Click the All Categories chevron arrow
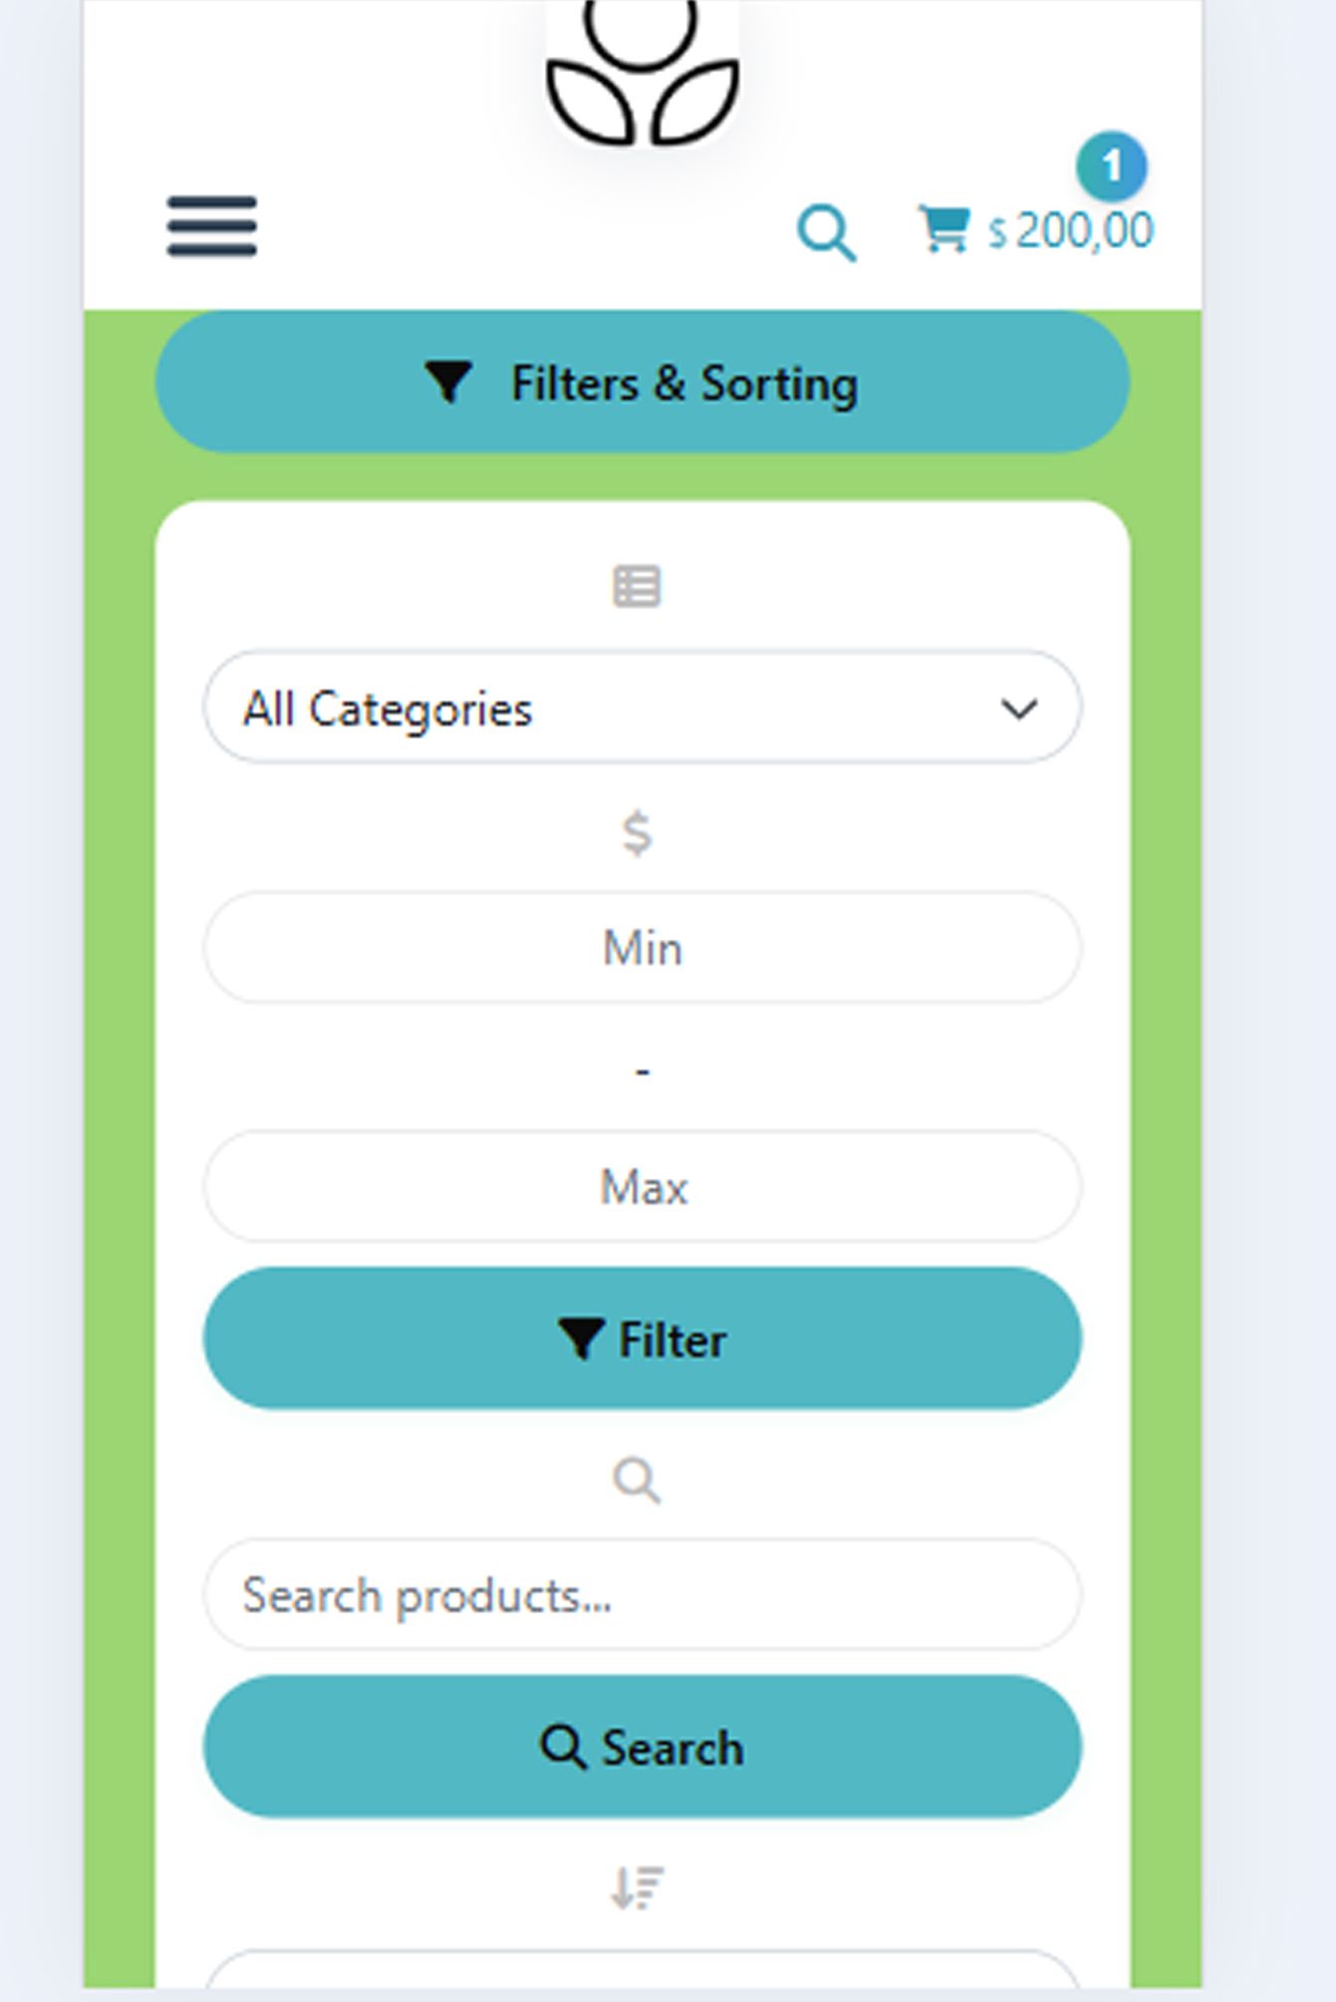Screen dimensions: 1336x2002 [x=1019, y=709]
